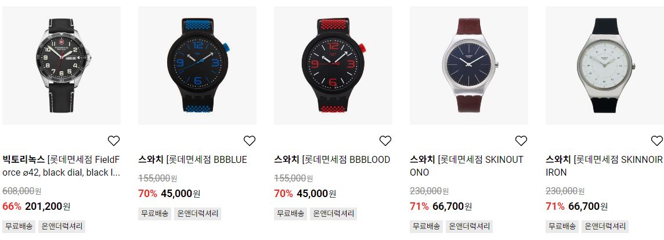Viewport: 664px width, 240px height.
Task: Favorite the Swatch BBBLOOD watch
Action: click(385, 140)
